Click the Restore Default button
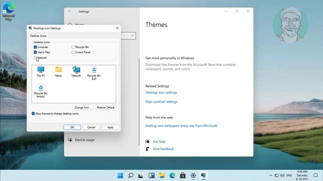Viewport: 323px width, 181px height. [105, 108]
